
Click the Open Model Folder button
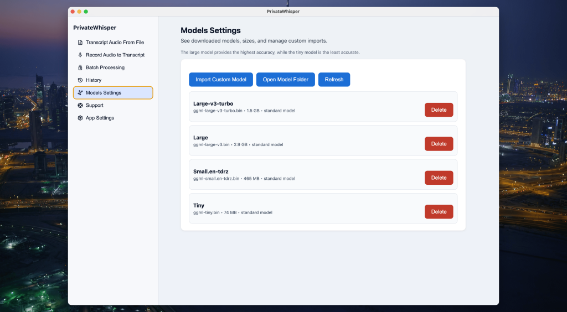285,80
